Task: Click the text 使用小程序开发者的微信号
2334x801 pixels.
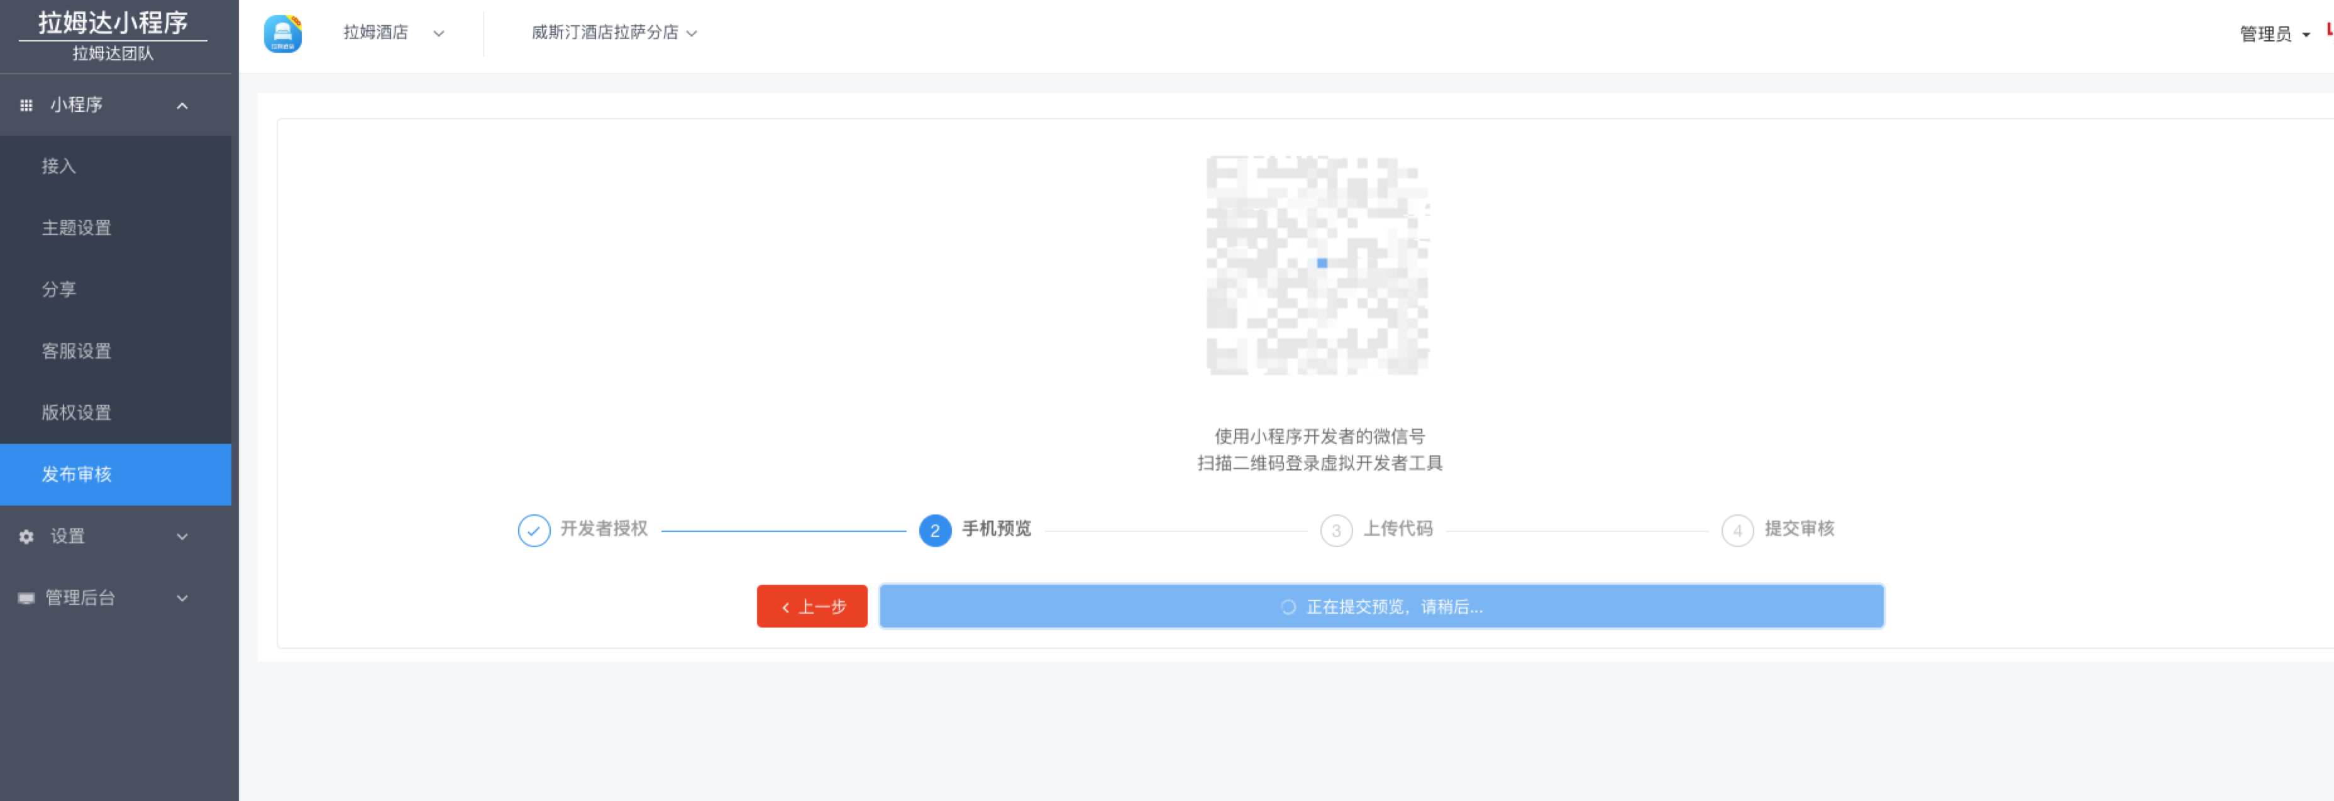Action: (1320, 436)
